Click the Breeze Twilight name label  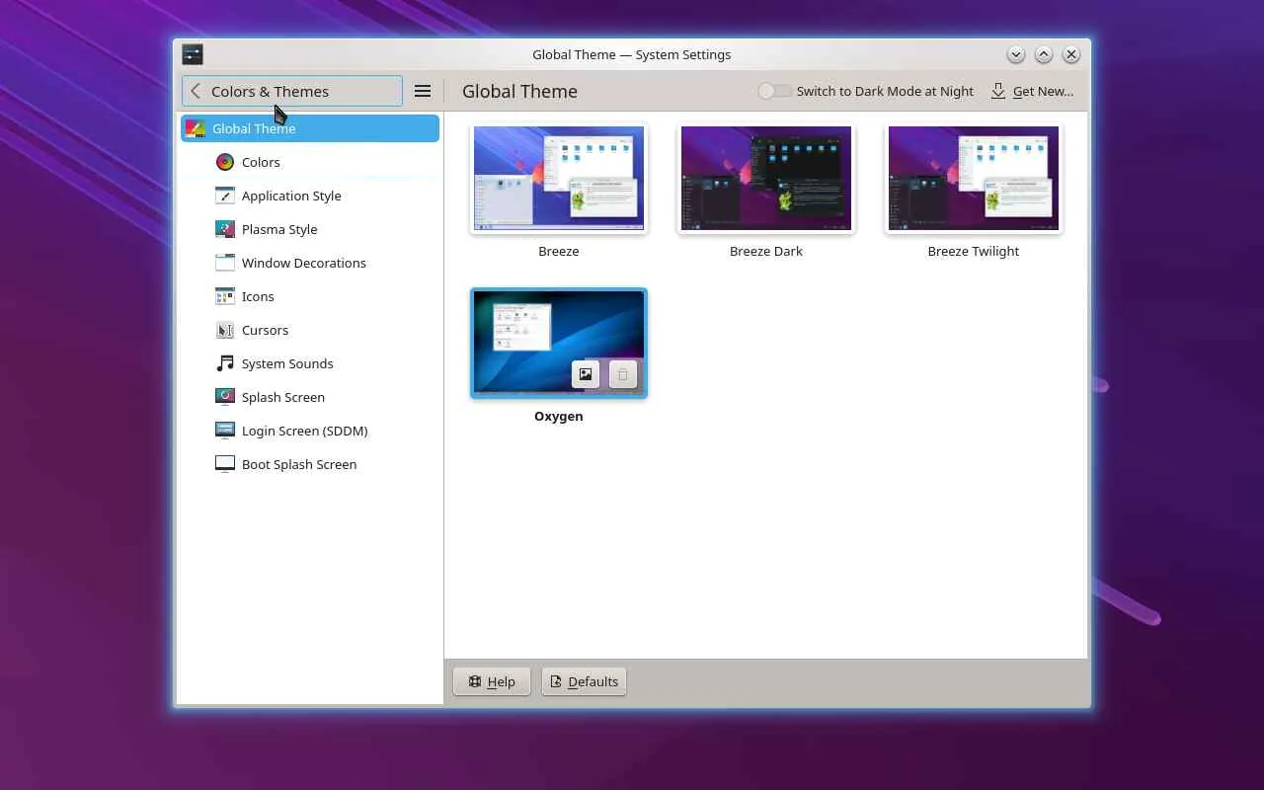tap(974, 251)
